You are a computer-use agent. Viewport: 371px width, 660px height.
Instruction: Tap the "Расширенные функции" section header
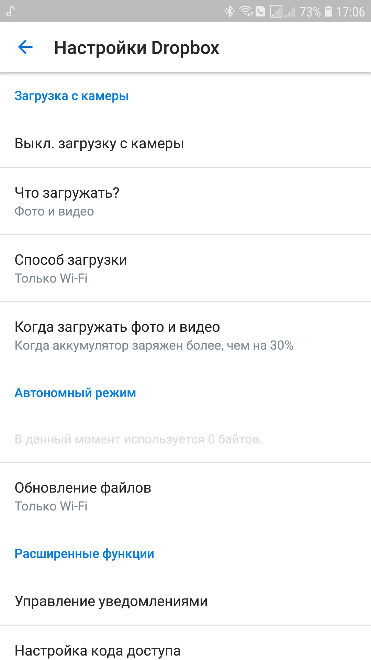84,553
